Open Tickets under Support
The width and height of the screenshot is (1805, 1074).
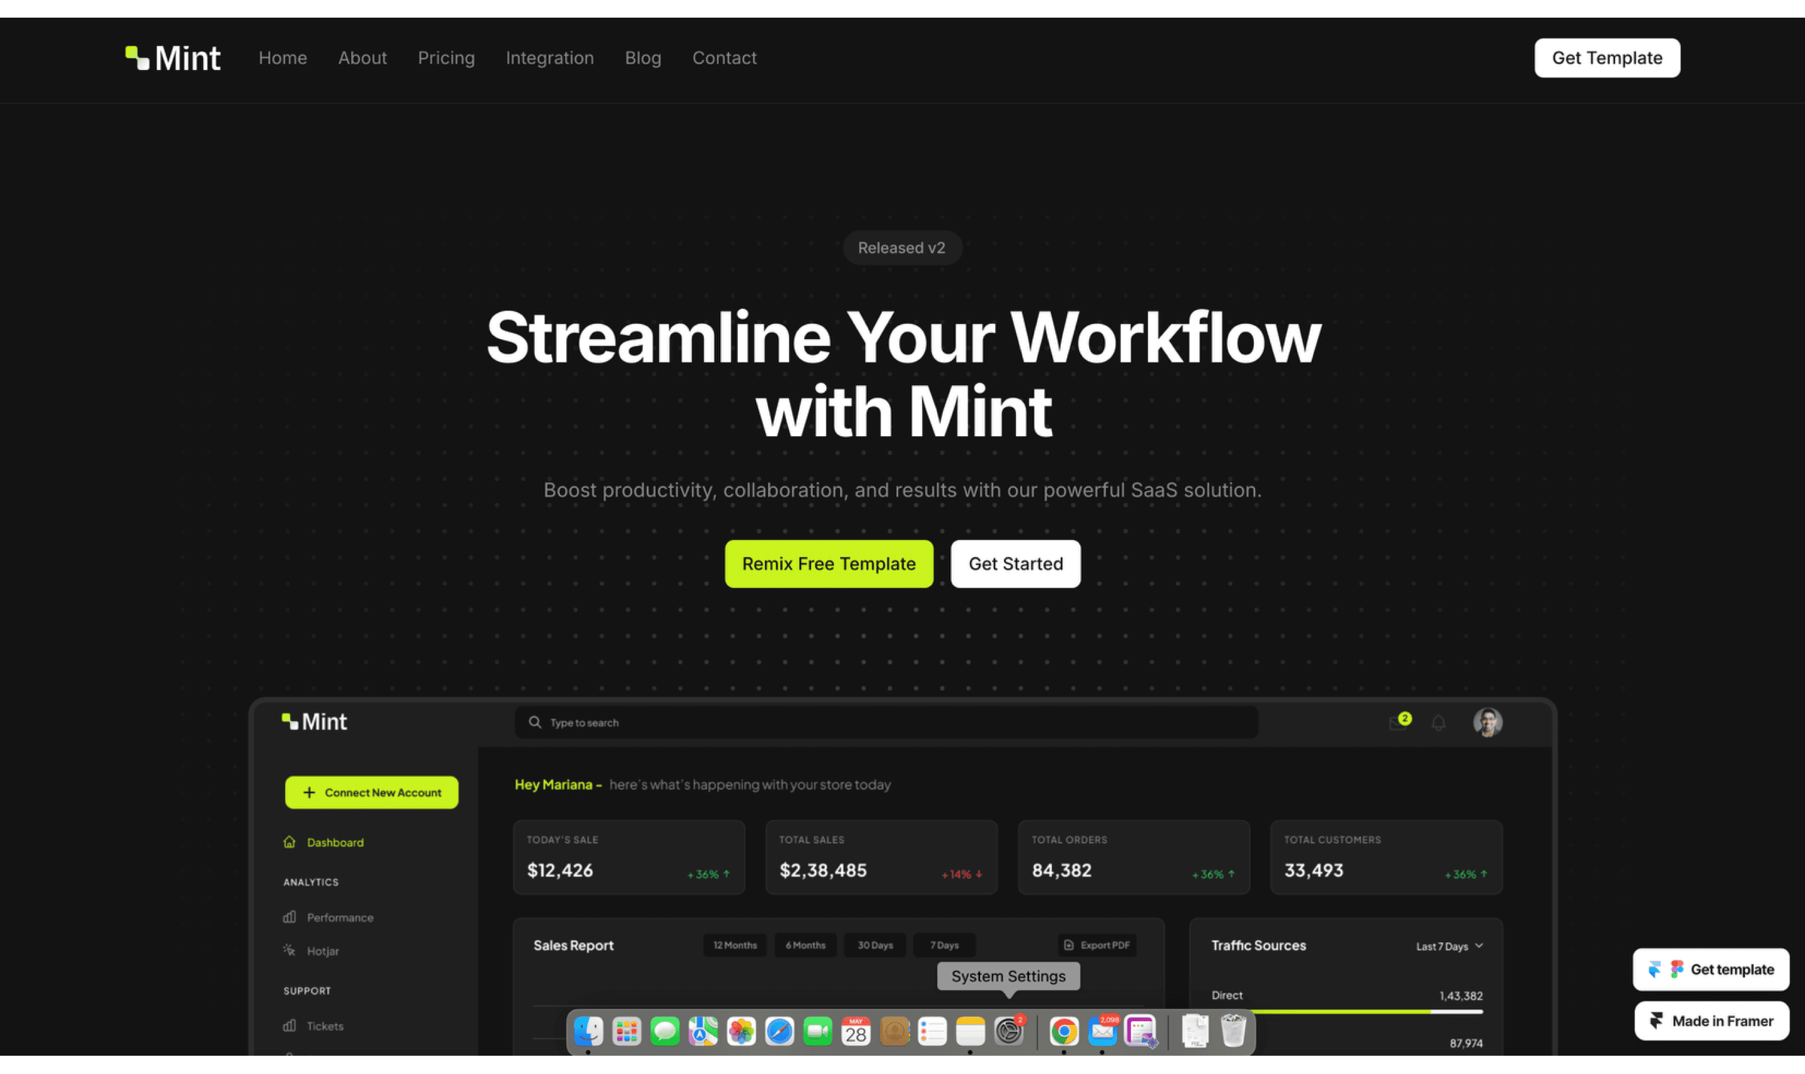pyautogui.click(x=324, y=1025)
